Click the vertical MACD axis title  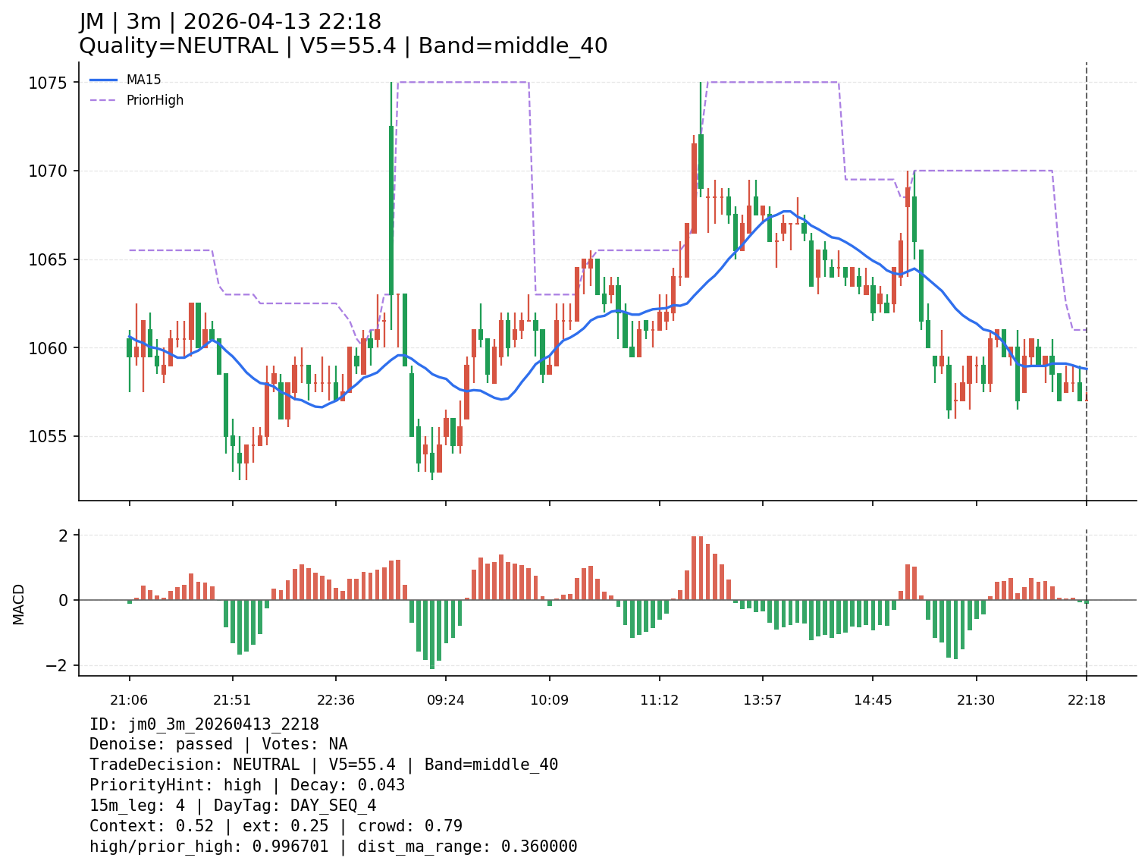coord(19,604)
